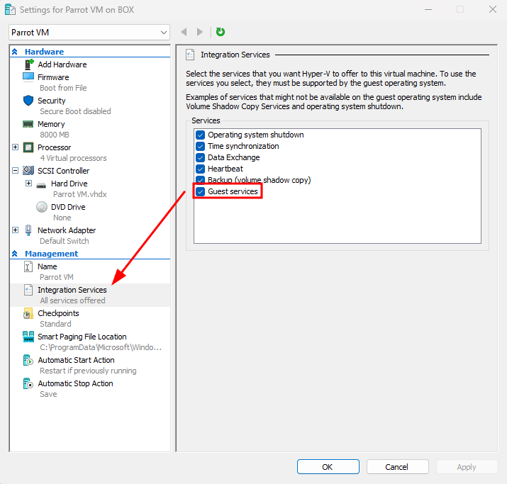Expand the Network Adapter node
Image resolution: width=507 pixels, height=484 pixels.
(x=15, y=230)
